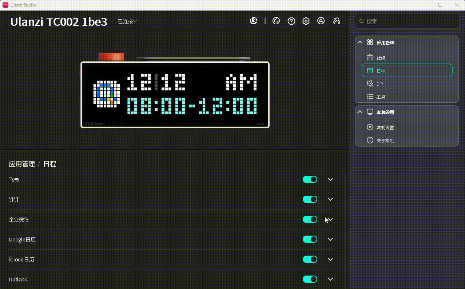Viewport: 465px width, 289px height.
Task: Turn off the iCloud日历 switch
Action: [310, 259]
